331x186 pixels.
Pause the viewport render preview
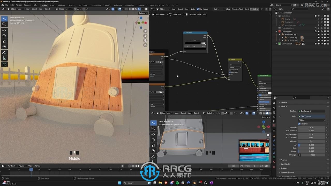click(146, 9)
